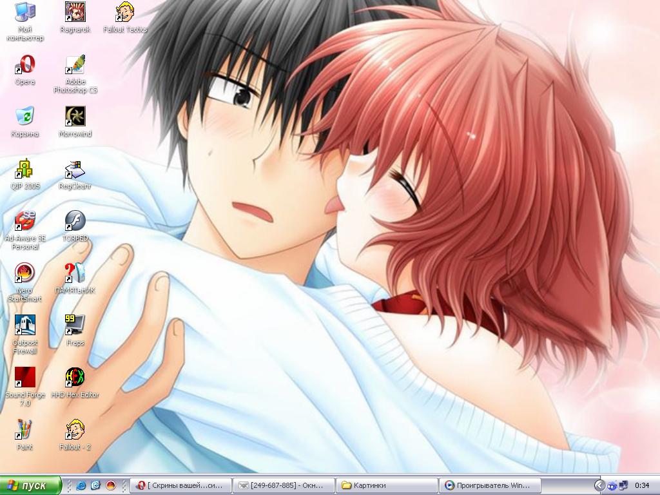Switch to the Картинки folder window
The width and height of the screenshot is (660, 495).
click(387, 485)
